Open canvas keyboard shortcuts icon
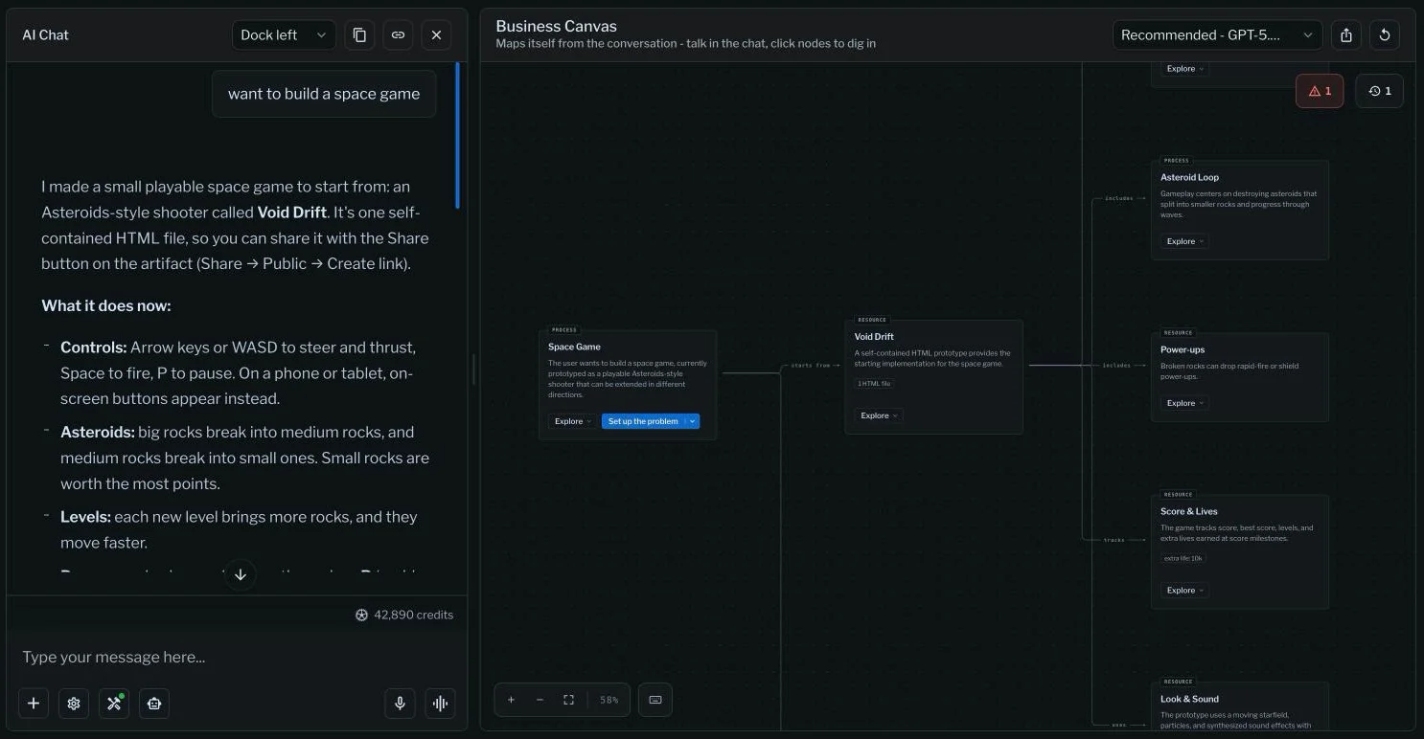1424x739 pixels. (655, 700)
